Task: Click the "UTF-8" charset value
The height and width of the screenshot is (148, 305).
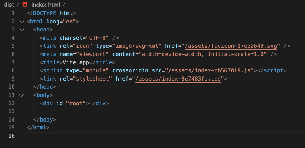Action: (97, 38)
